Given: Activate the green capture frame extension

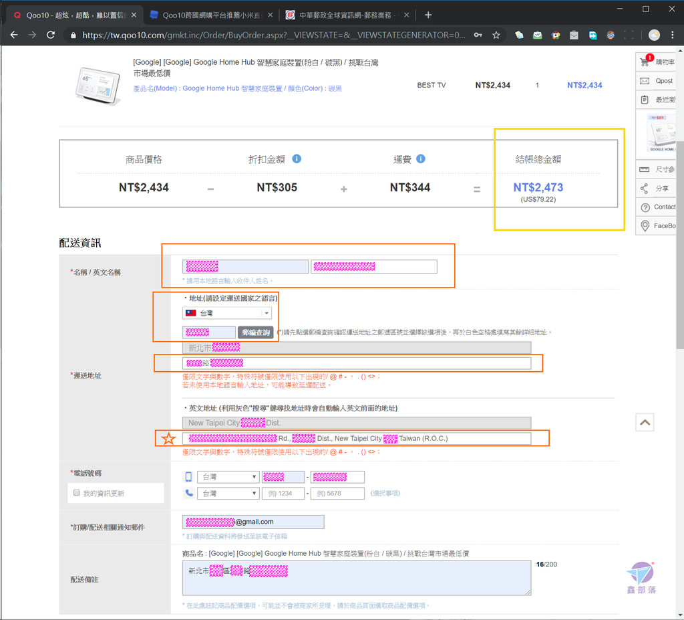Looking at the screenshot, I should pos(629,35).
